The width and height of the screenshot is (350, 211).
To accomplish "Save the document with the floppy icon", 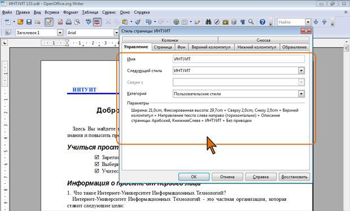I will (x=29, y=22).
